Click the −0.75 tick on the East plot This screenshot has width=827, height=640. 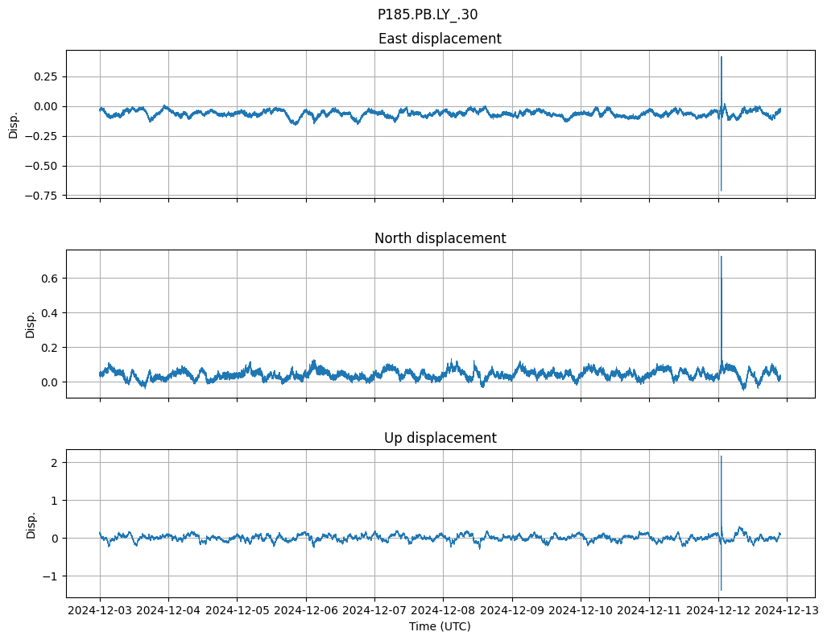click(x=42, y=196)
